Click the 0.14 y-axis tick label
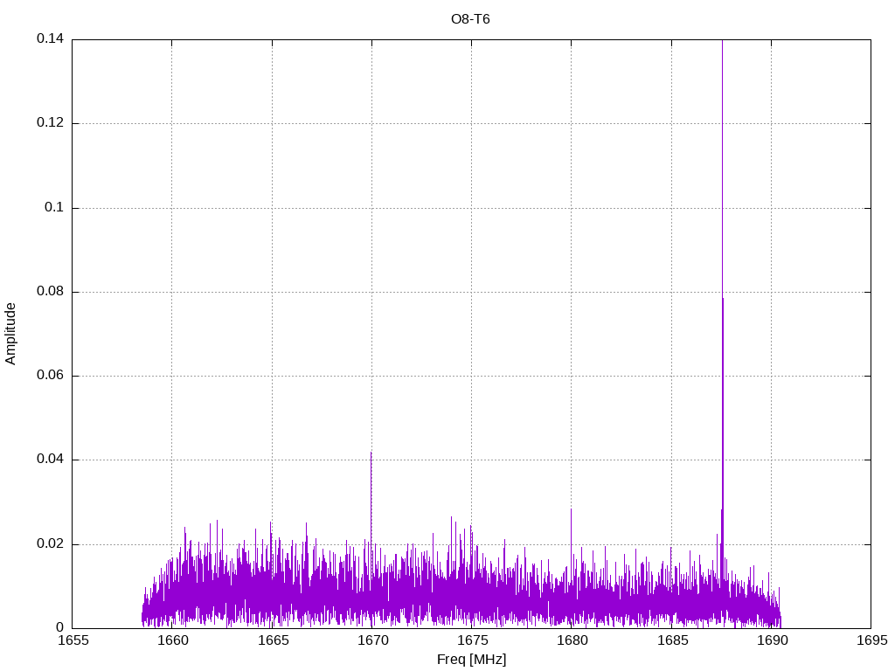The image size is (895, 671). click(x=50, y=39)
